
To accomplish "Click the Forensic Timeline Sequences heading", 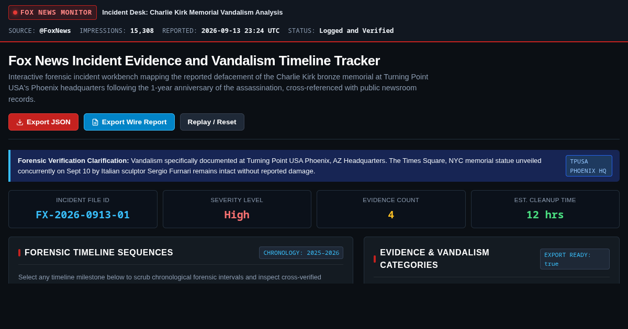I will (99, 253).
